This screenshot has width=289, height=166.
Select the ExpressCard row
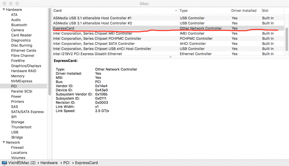[168, 28]
